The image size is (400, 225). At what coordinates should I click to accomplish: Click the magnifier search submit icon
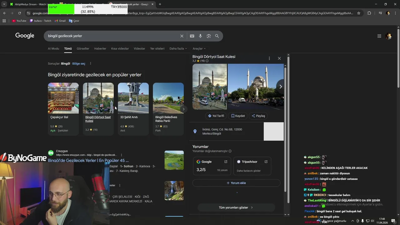[217, 36]
